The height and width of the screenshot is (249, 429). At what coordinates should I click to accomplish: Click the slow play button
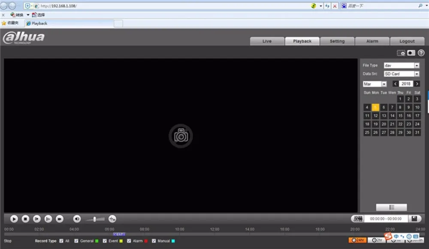coord(36,219)
